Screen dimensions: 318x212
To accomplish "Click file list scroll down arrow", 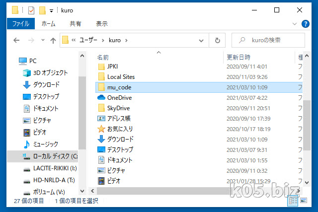I will click(x=307, y=183).
